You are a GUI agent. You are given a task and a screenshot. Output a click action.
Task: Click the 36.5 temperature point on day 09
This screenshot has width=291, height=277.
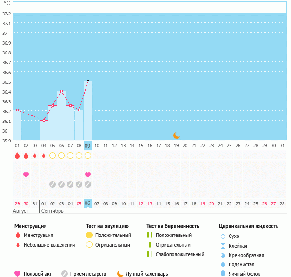tap(88, 81)
